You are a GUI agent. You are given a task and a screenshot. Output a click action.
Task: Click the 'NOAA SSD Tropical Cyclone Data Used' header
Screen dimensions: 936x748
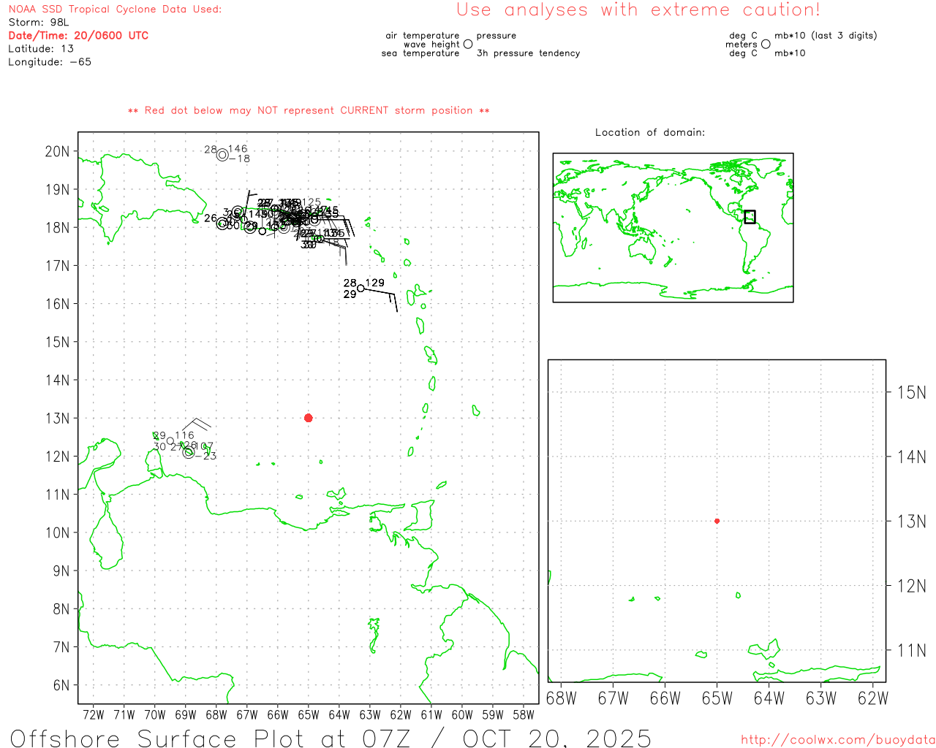[x=115, y=9]
